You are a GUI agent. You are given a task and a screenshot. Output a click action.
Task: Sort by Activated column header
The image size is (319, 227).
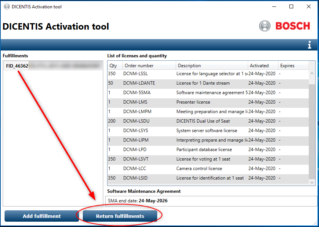[263, 66]
